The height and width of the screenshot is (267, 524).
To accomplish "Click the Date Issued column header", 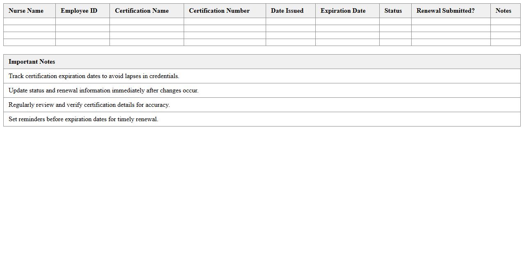I will [x=287, y=11].
